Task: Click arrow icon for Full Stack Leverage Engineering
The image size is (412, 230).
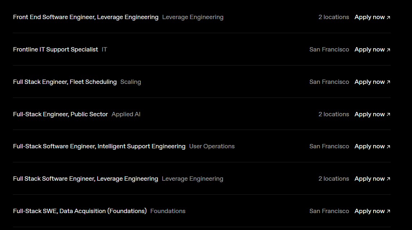Action: [x=388, y=179]
